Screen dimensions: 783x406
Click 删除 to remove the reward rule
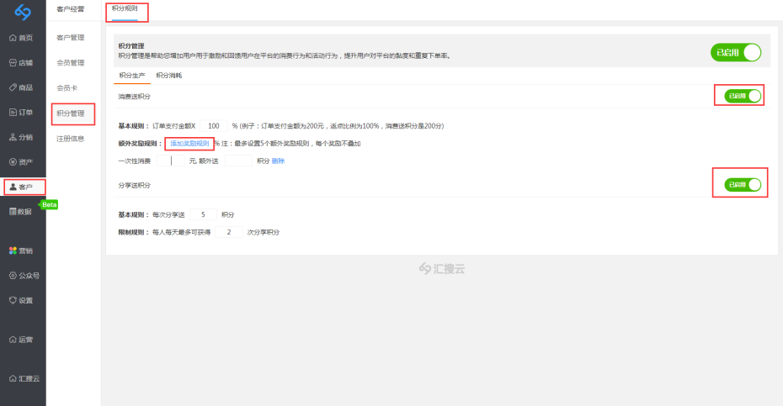[x=278, y=161]
